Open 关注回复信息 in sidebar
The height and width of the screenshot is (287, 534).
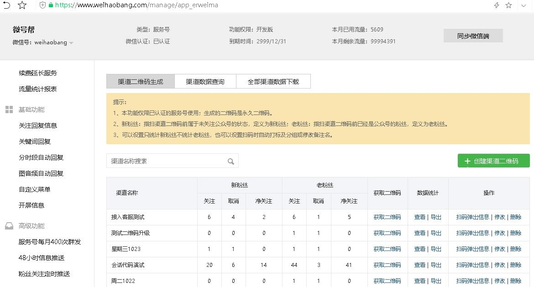pos(38,125)
